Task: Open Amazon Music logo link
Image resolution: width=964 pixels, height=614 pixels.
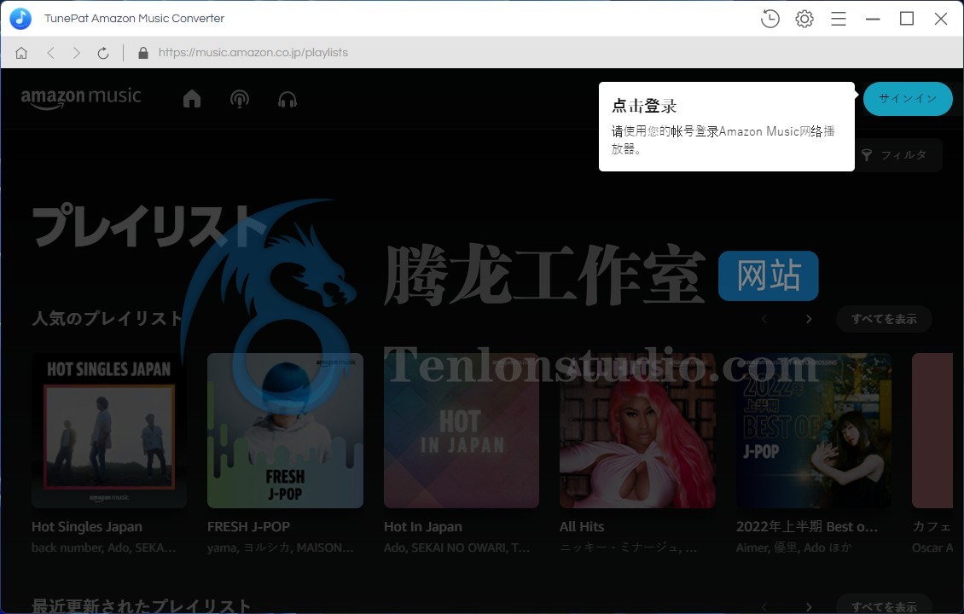Action: [81, 98]
